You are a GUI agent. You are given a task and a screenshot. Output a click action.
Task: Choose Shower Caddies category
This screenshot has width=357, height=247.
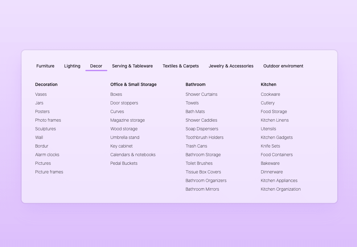tap(201, 120)
